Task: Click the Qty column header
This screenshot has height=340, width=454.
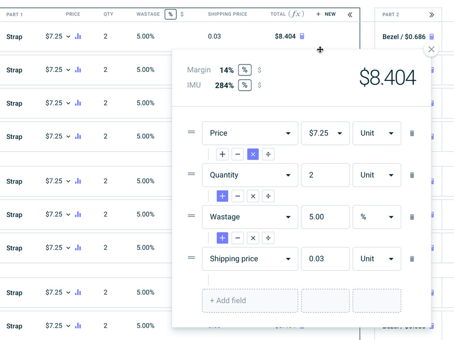Action: click(108, 14)
